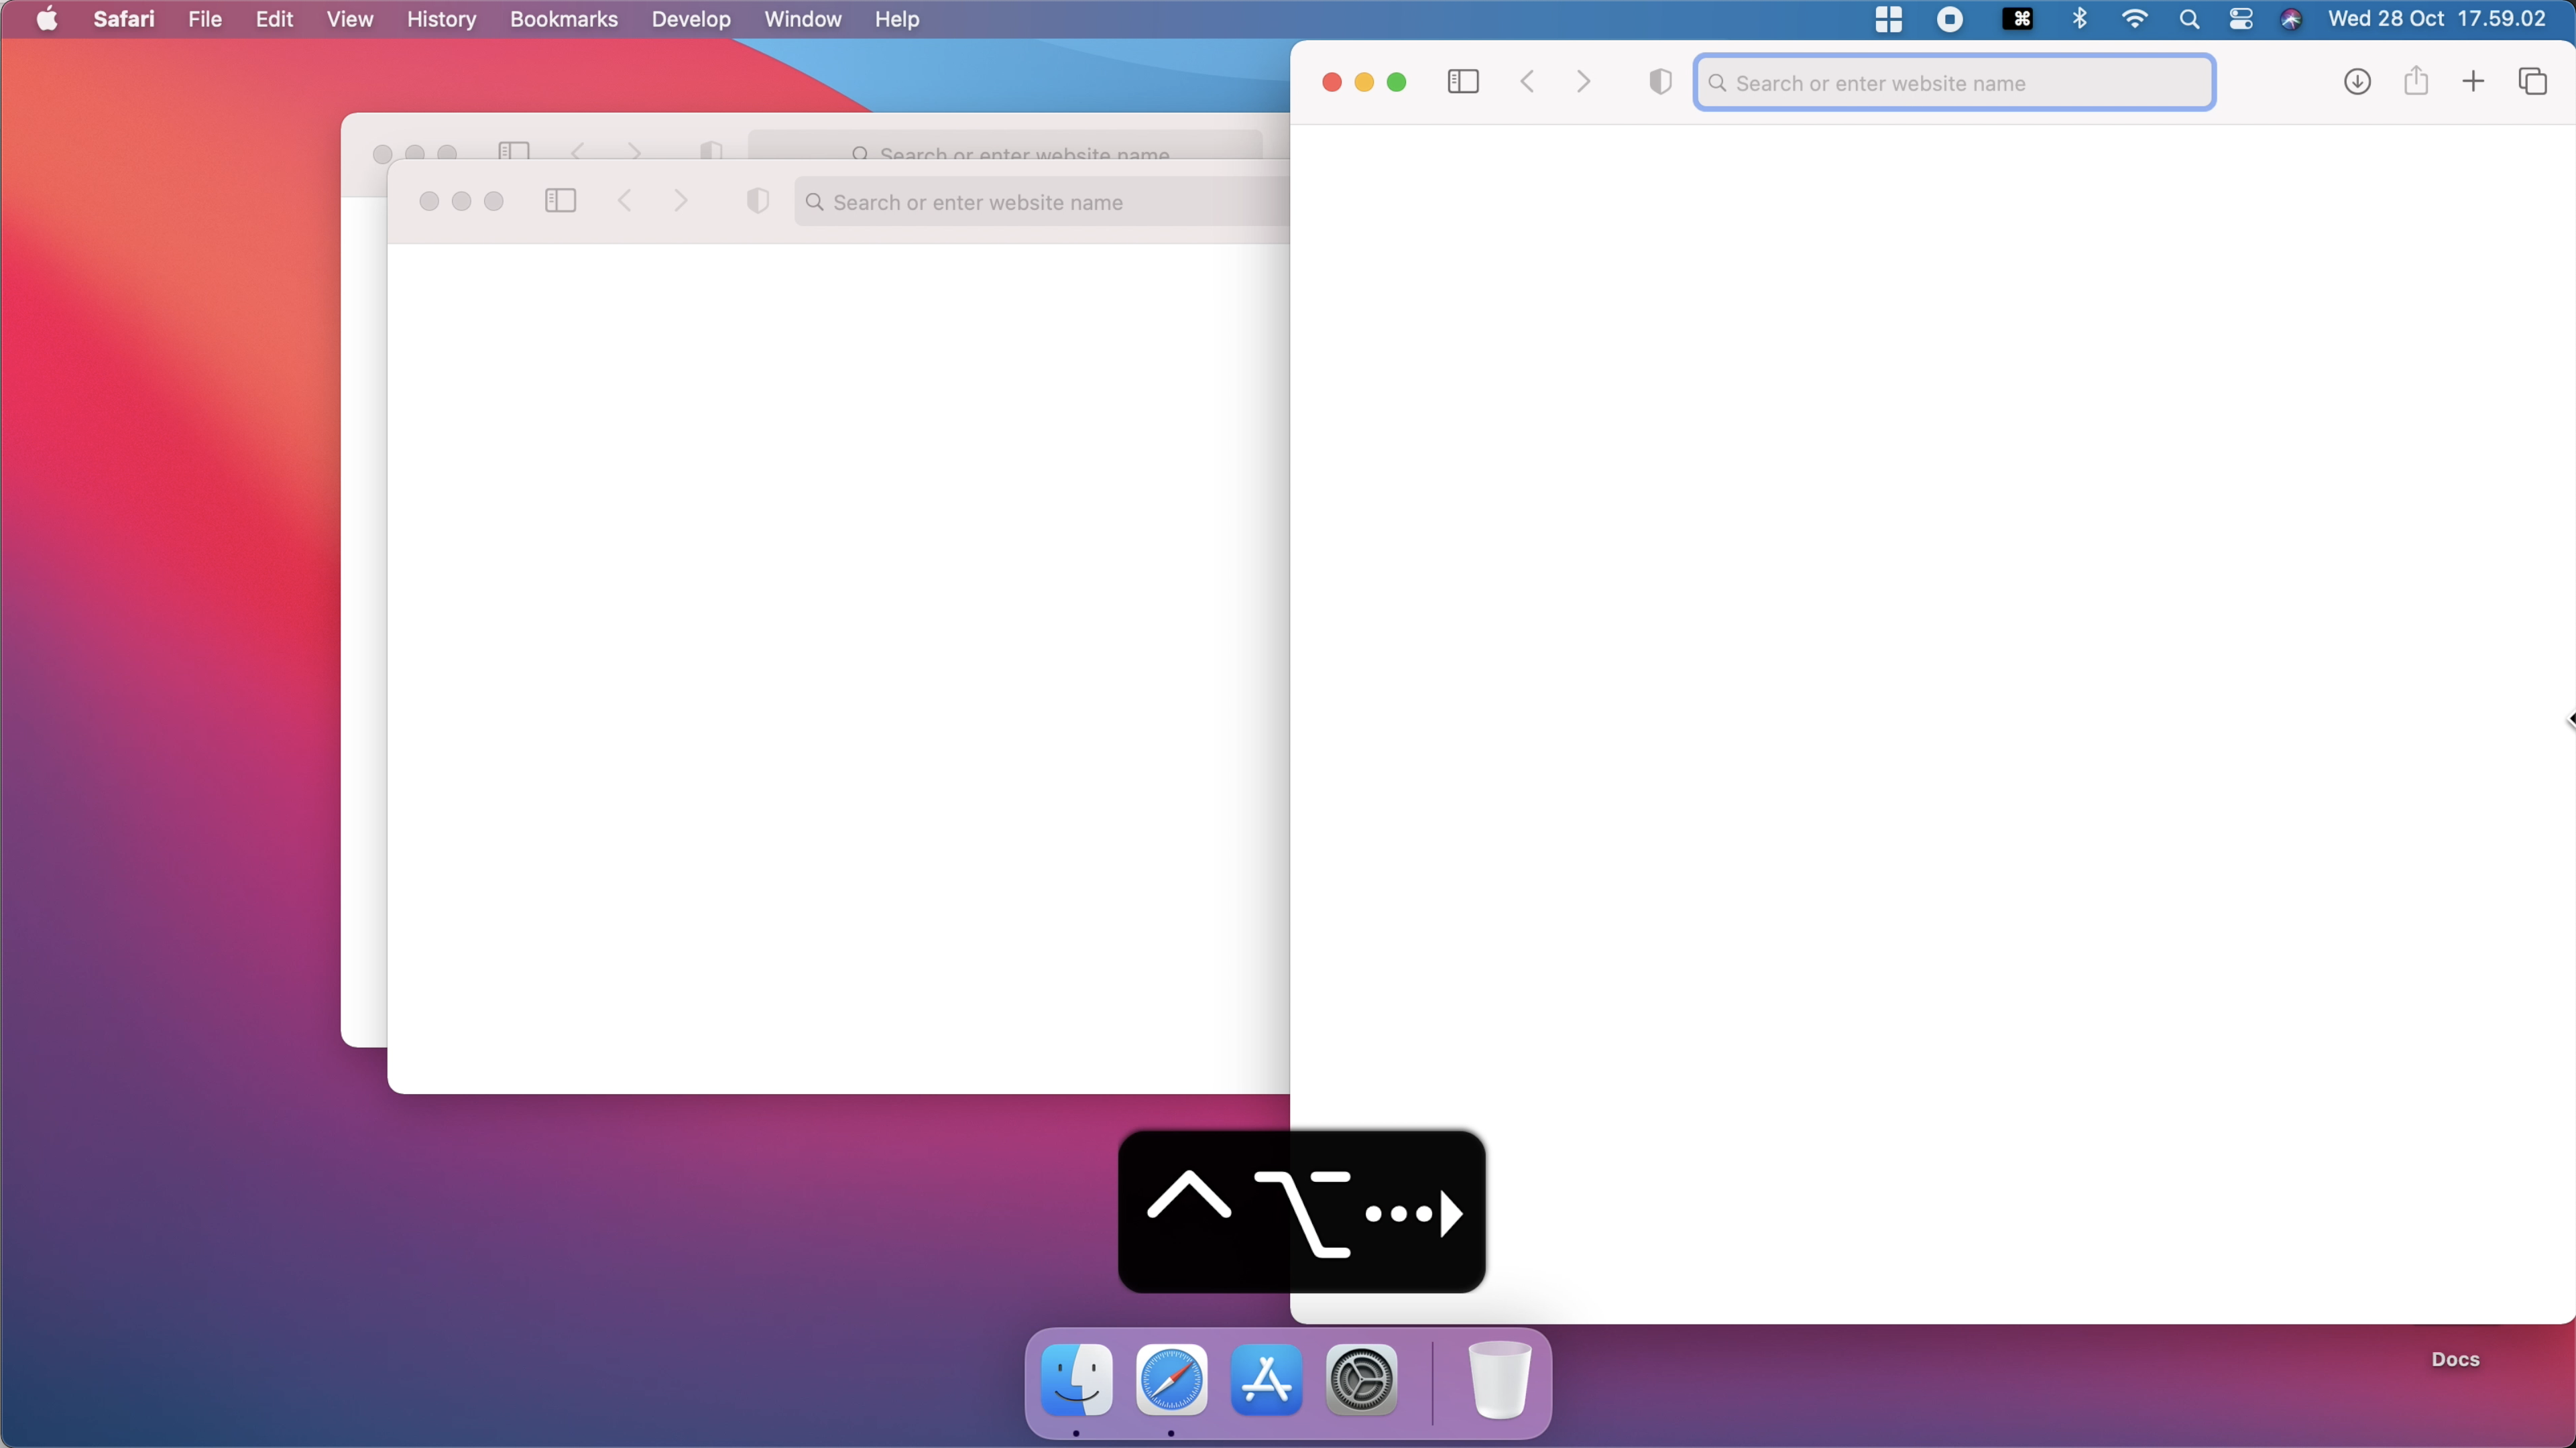Open the Downloads icon in the toolbar

tap(2357, 82)
